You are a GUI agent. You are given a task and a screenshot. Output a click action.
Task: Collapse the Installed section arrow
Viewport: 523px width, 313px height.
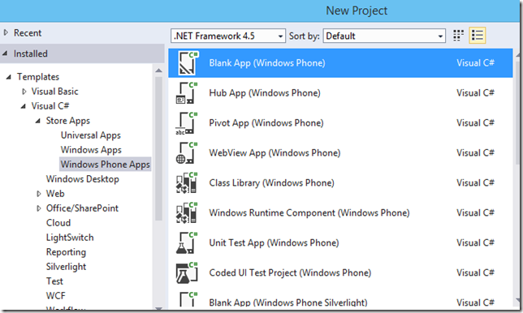(x=5, y=54)
